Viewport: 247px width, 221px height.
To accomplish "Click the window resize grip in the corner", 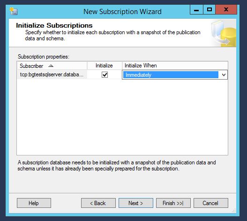I will [x=234, y=210].
